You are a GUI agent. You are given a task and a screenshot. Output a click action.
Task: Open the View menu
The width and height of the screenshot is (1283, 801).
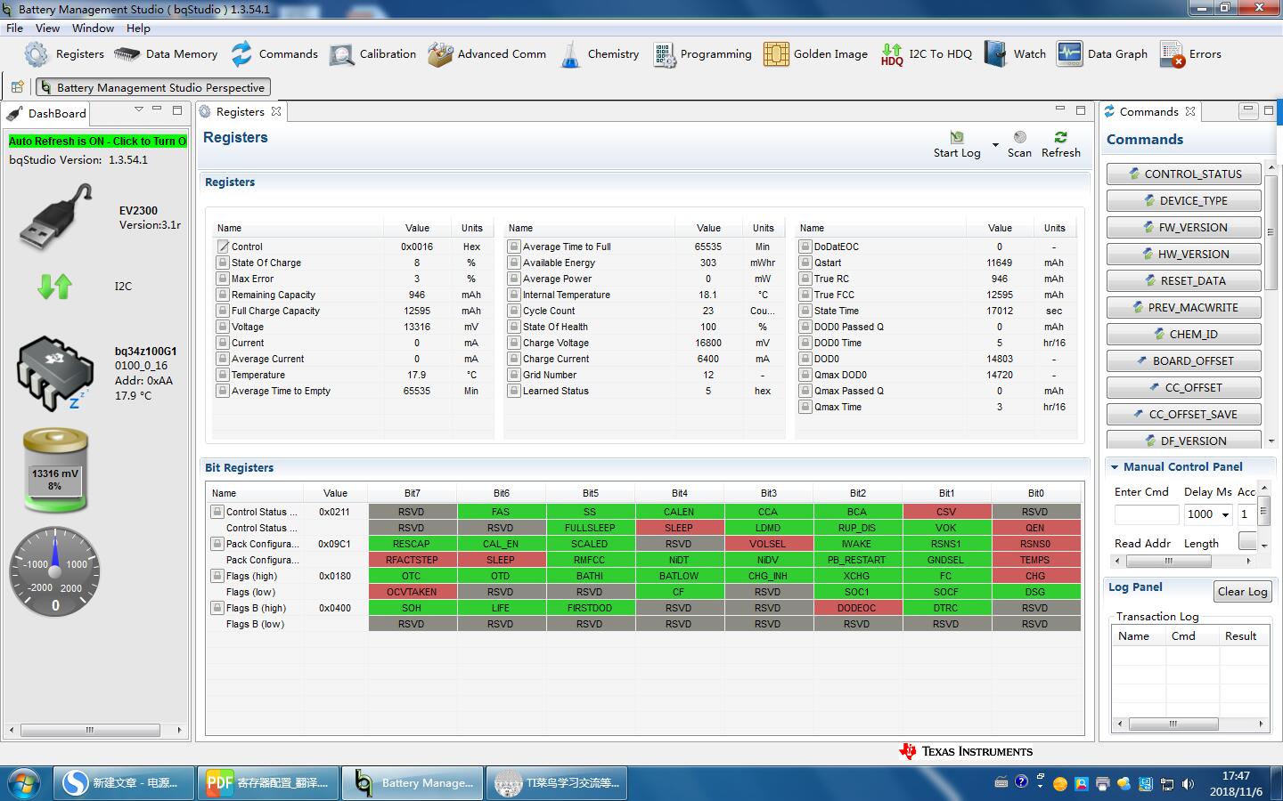tap(47, 28)
